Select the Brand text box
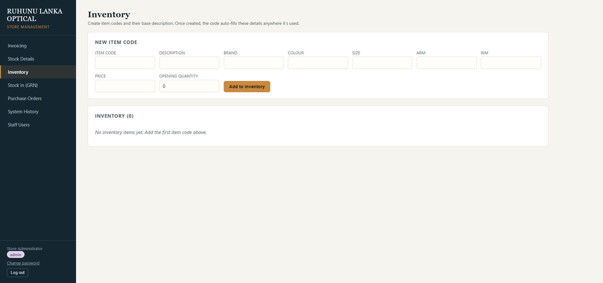 coord(254,63)
